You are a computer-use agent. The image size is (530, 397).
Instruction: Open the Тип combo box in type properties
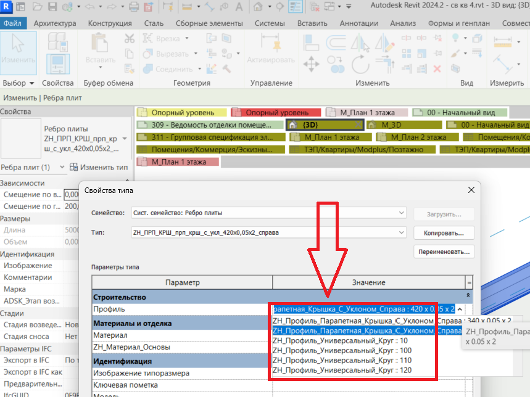tap(269, 232)
